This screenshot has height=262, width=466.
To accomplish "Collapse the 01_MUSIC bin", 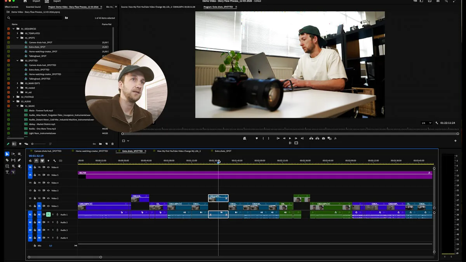I will [x=17, y=106].
